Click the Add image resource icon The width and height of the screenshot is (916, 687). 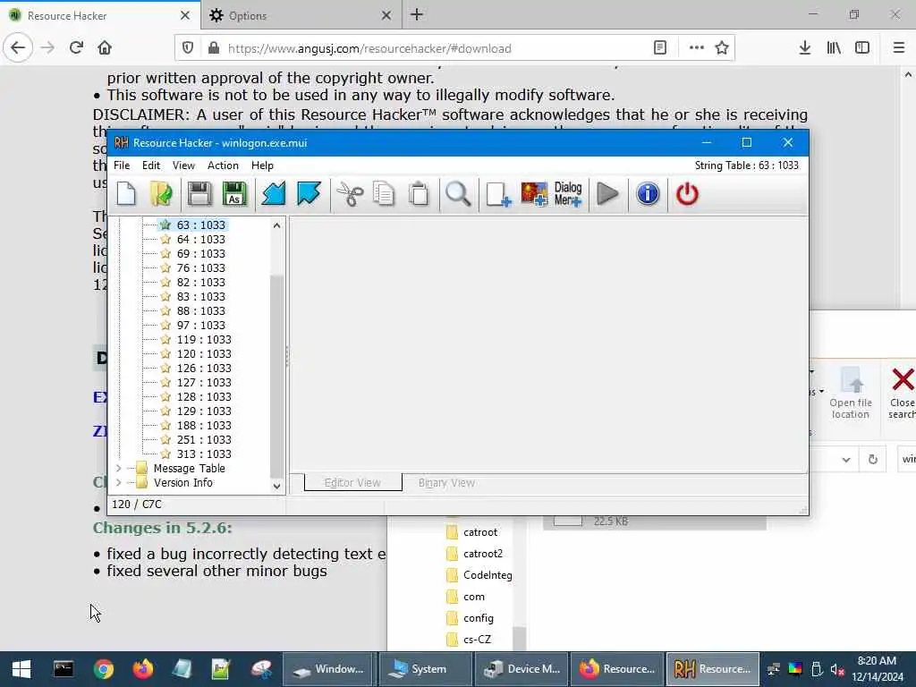pos(534,194)
